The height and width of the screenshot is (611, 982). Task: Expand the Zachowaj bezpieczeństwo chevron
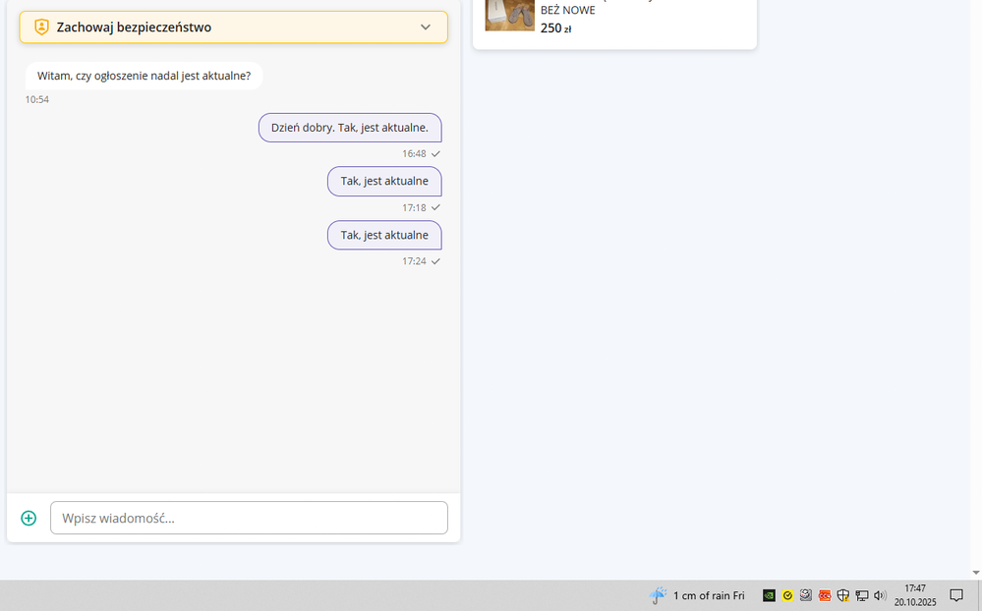coord(426,28)
